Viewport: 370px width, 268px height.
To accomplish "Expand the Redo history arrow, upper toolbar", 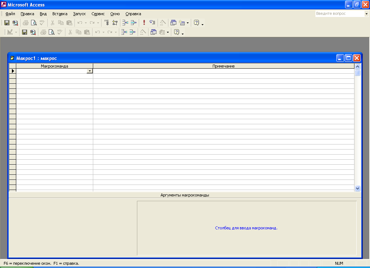I will point(98,23).
